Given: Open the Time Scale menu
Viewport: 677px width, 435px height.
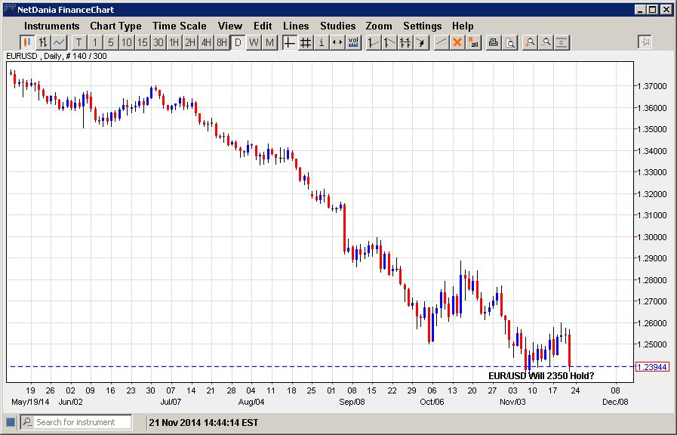Looking at the screenshot, I should pyautogui.click(x=179, y=26).
